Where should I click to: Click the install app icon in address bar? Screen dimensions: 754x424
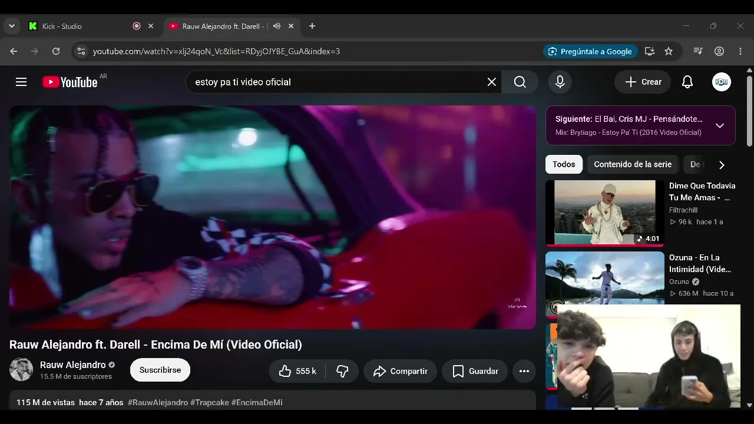(650, 51)
